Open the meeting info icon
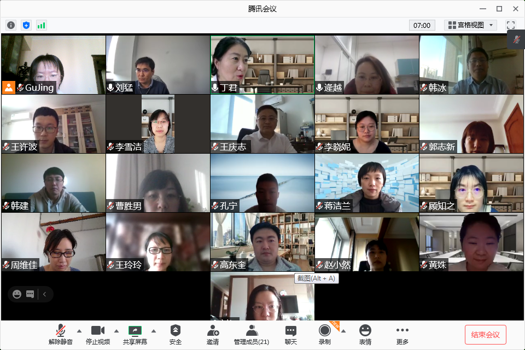 (x=11, y=25)
